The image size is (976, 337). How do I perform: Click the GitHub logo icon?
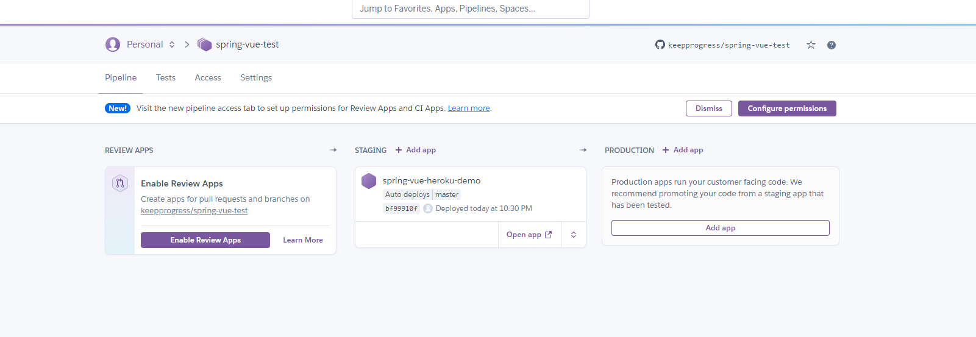coord(660,44)
